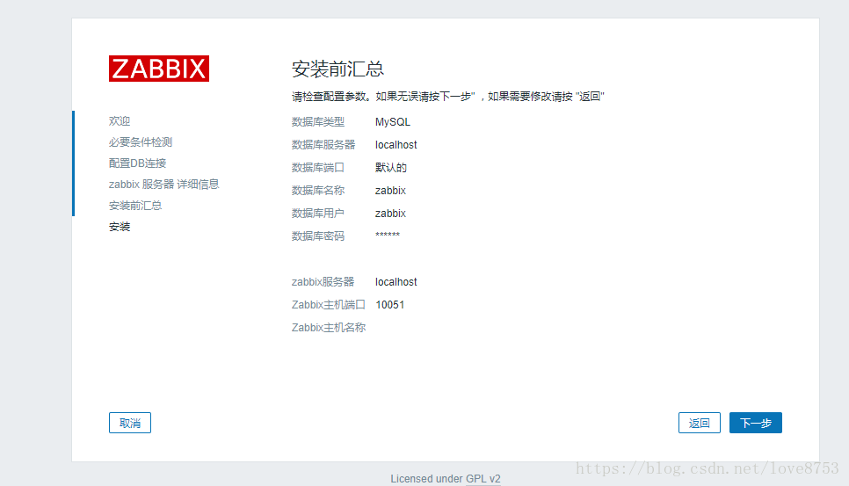Click the 数据库类型 label
The height and width of the screenshot is (486, 849).
(x=318, y=122)
